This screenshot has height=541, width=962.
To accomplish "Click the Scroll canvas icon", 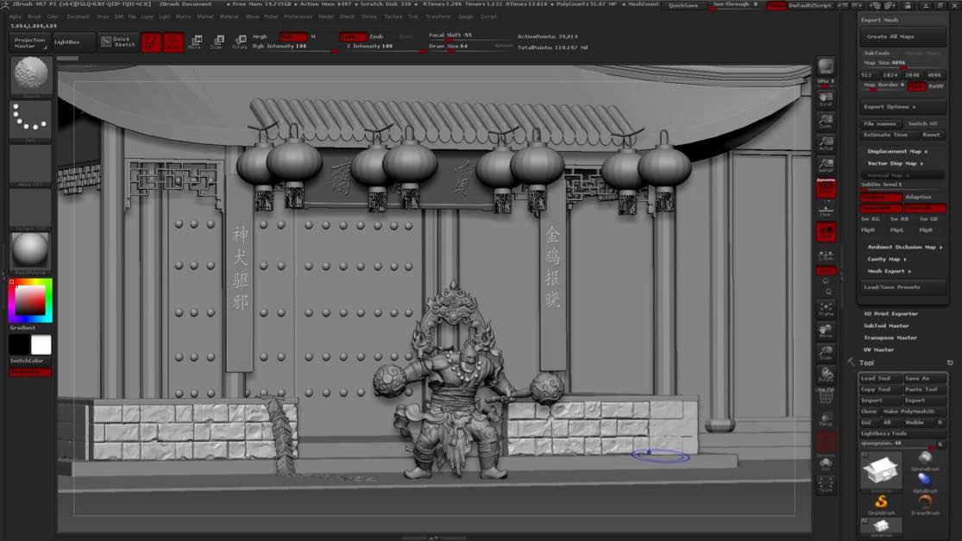I will (x=826, y=99).
